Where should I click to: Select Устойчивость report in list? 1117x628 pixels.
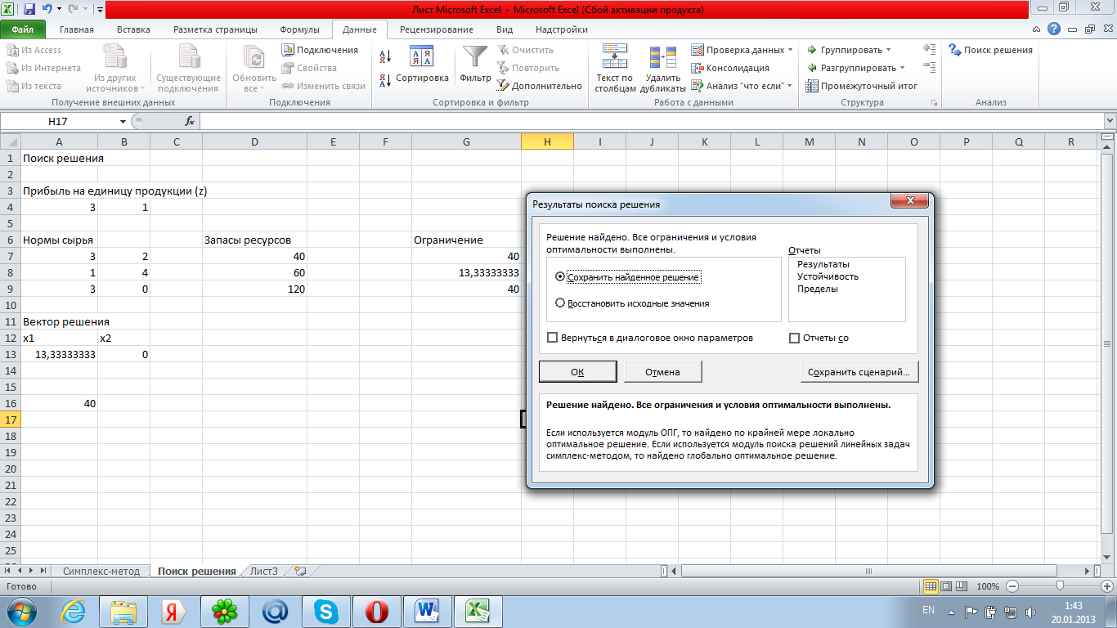[828, 276]
